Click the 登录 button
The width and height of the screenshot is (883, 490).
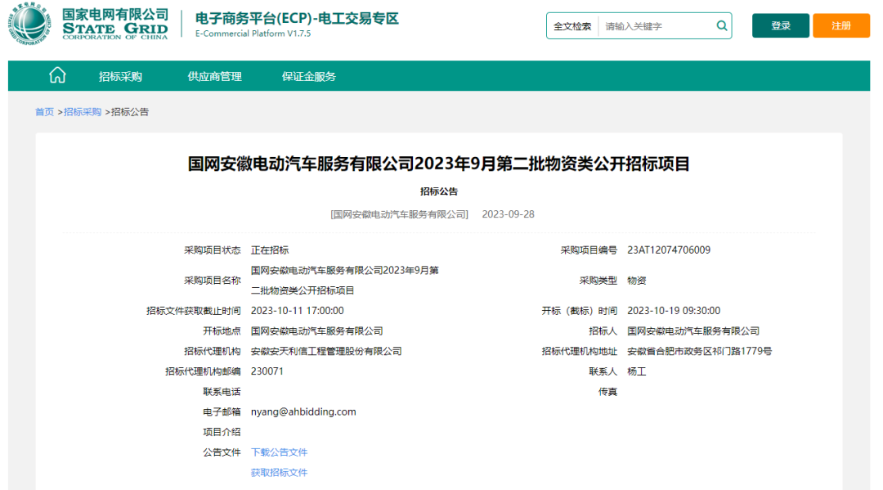(x=781, y=26)
